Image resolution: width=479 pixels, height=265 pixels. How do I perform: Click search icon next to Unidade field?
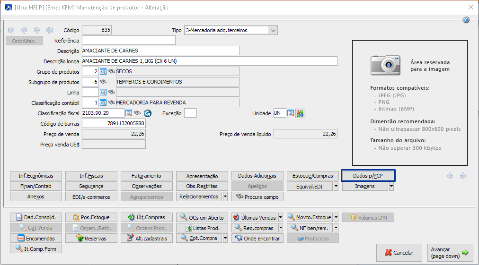291,113
